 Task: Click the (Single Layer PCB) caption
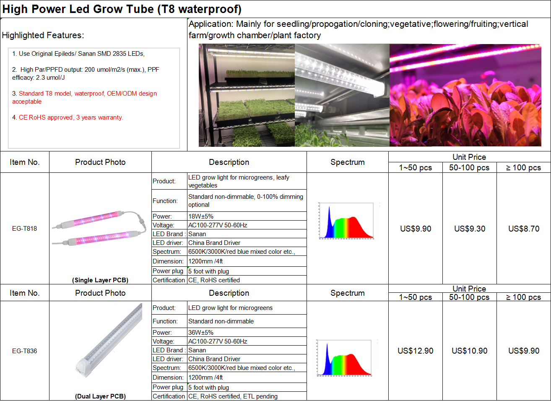coord(100,280)
